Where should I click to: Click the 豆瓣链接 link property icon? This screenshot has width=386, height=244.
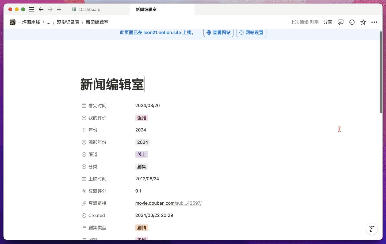pyautogui.click(x=84, y=203)
